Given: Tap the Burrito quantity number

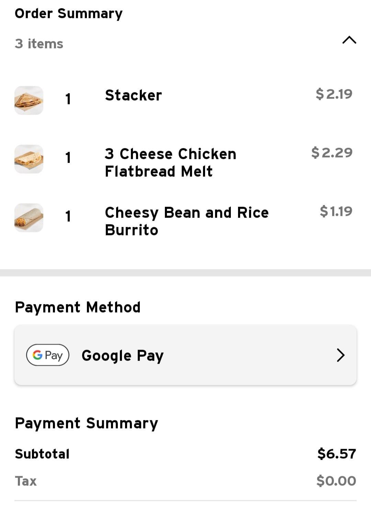Looking at the screenshot, I should point(68,216).
